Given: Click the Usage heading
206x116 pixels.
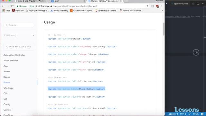Looking at the screenshot, I should coord(49,22).
